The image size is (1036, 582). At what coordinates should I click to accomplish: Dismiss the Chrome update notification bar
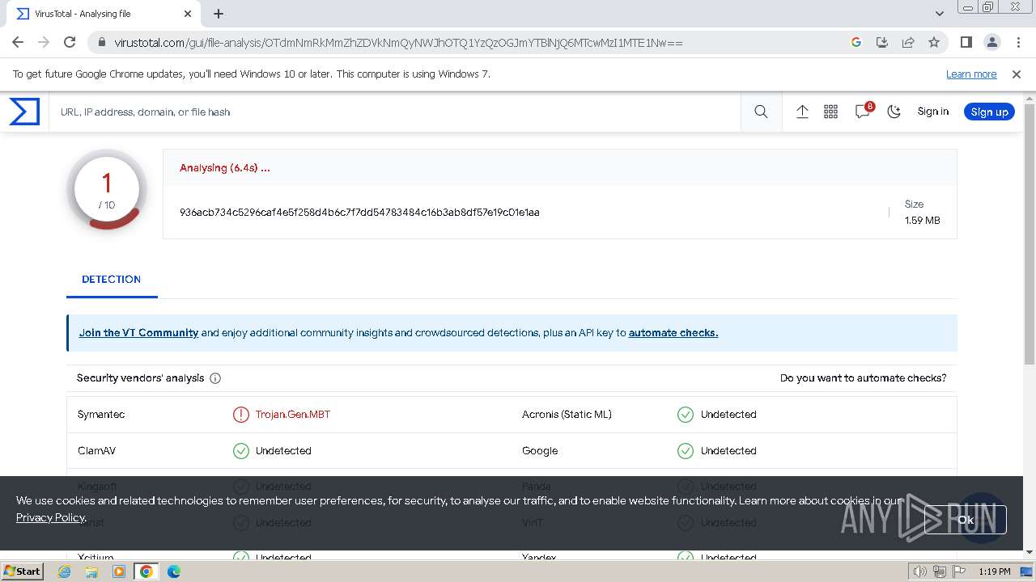[1017, 74]
